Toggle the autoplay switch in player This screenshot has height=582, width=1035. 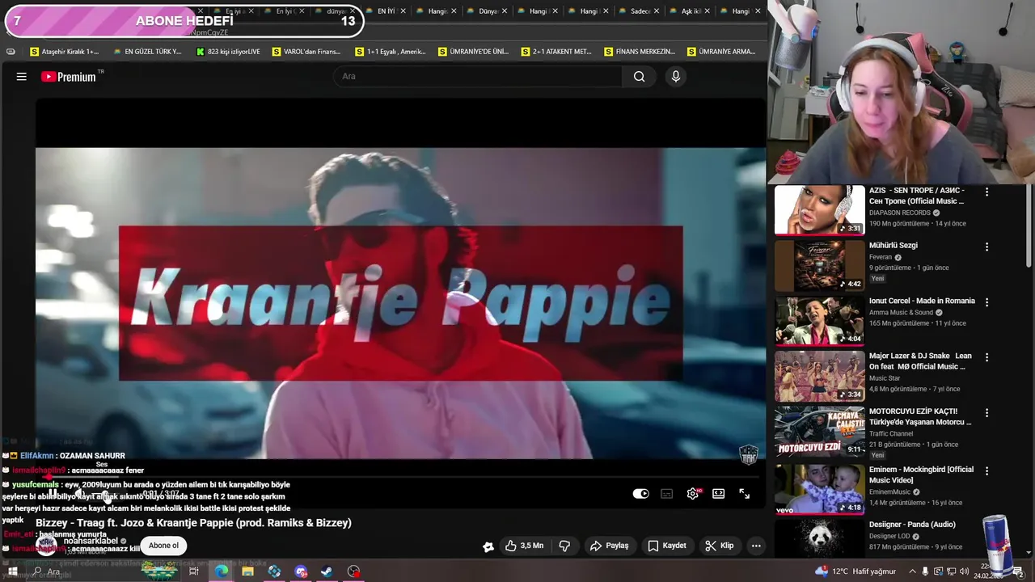point(640,494)
